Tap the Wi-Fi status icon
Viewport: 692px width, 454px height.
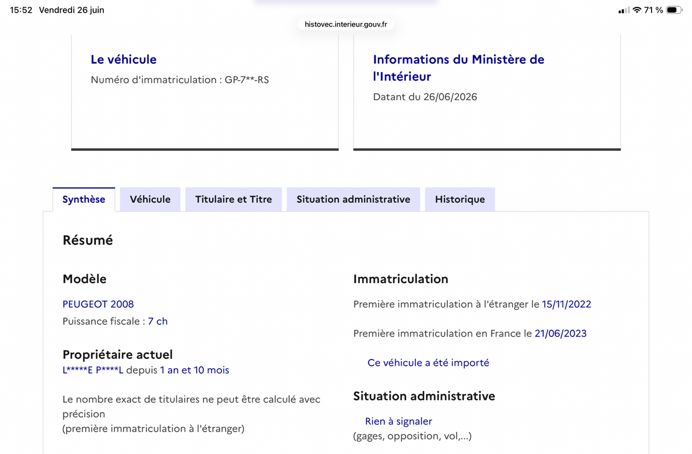[x=637, y=10]
